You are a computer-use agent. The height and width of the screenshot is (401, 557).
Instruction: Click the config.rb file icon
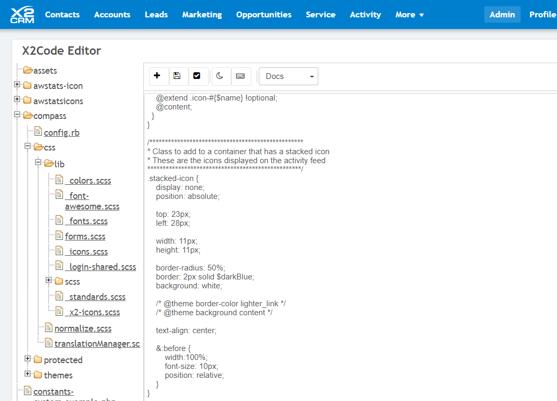click(x=38, y=132)
